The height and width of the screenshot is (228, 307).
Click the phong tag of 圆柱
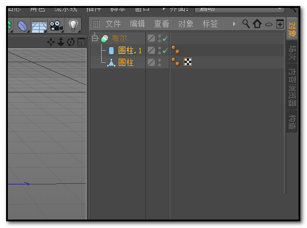[176, 62]
